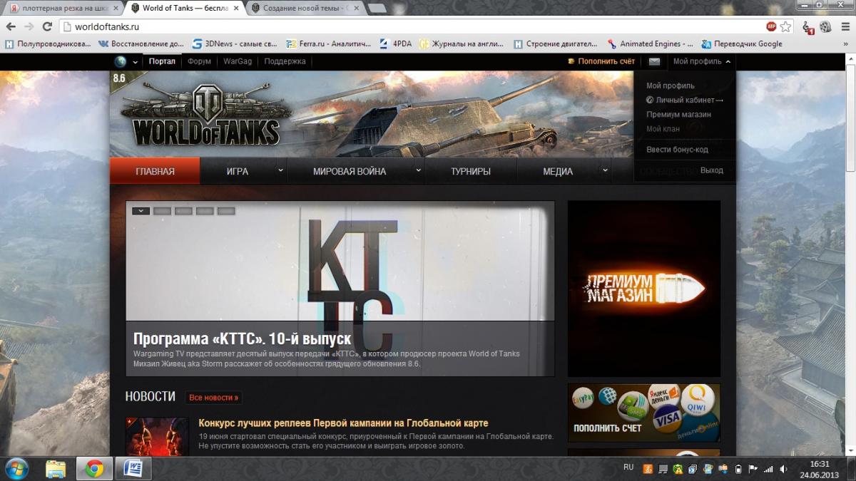Open the Премиум Магазин bullet banner
The image size is (856, 481).
pos(643,289)
